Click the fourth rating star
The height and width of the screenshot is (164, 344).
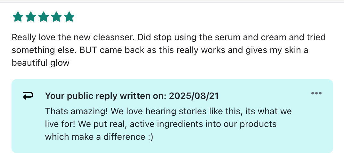click(56, 17)
